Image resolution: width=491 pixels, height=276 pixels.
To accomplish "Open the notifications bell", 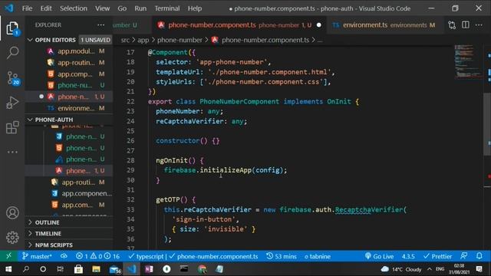I will click(479, 256).
